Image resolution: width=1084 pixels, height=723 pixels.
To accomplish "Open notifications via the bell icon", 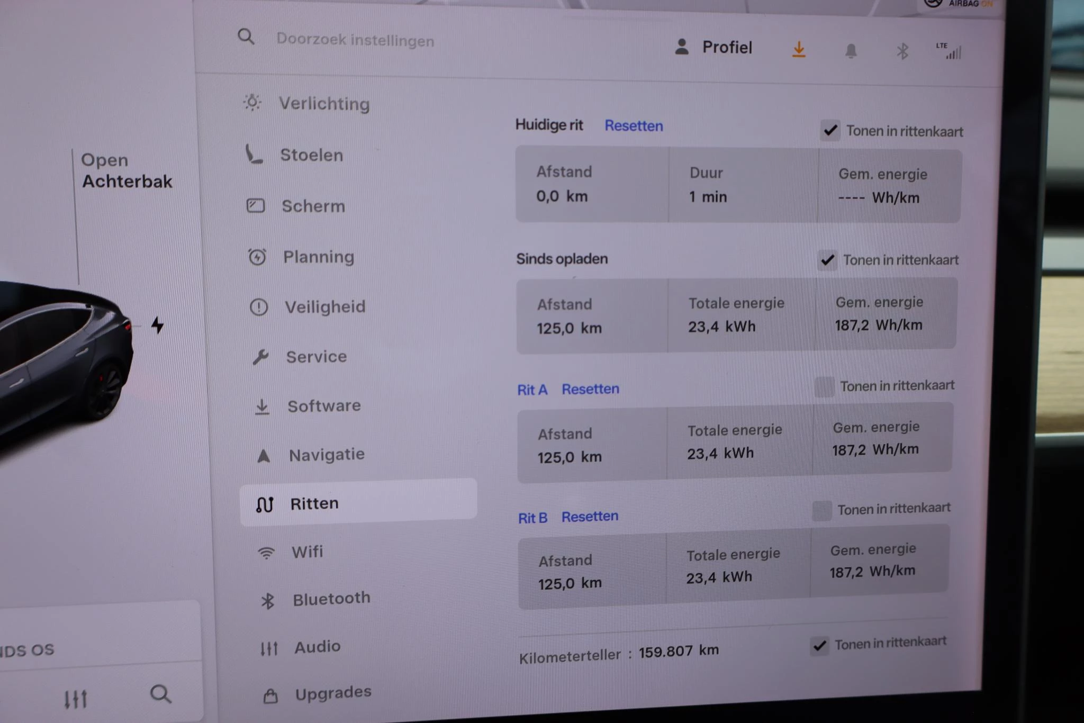I will tap(852, 50).
